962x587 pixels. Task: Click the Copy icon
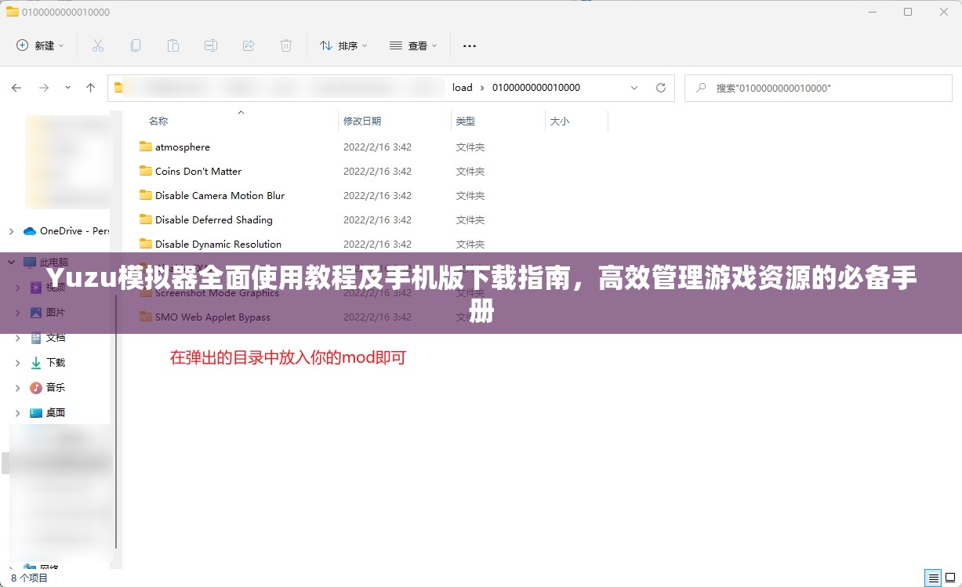click(136, 45)
